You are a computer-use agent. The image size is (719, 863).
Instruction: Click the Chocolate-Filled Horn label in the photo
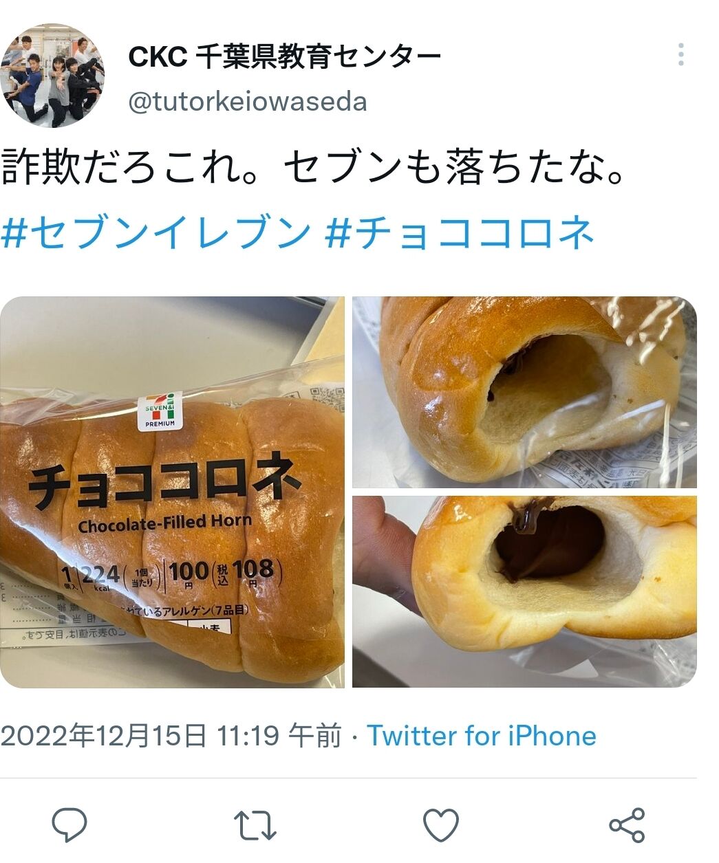pyautogui.click(x=165, y=523)
